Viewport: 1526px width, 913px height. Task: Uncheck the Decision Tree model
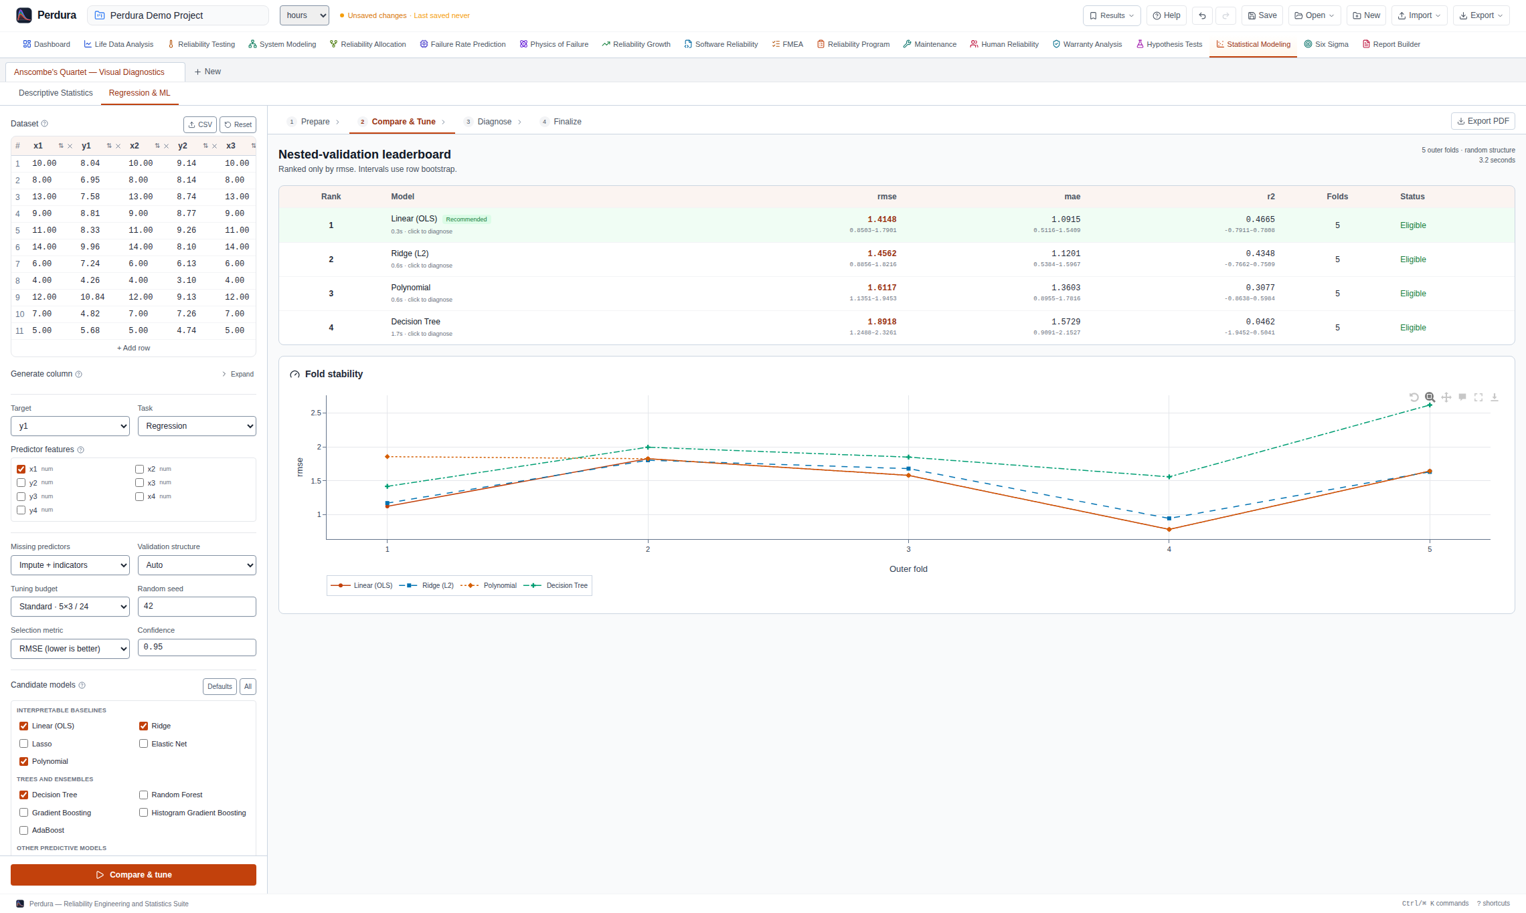click(24, 795)
